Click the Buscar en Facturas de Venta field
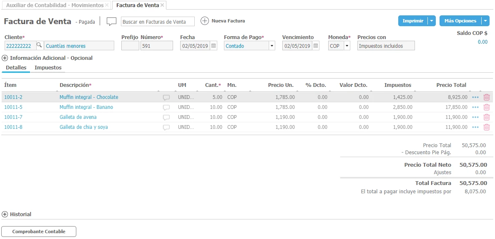This screenshot has width=495, height=239. pyautogui.click(x=158, y=22)
